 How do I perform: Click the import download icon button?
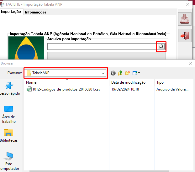coord(185,19)
